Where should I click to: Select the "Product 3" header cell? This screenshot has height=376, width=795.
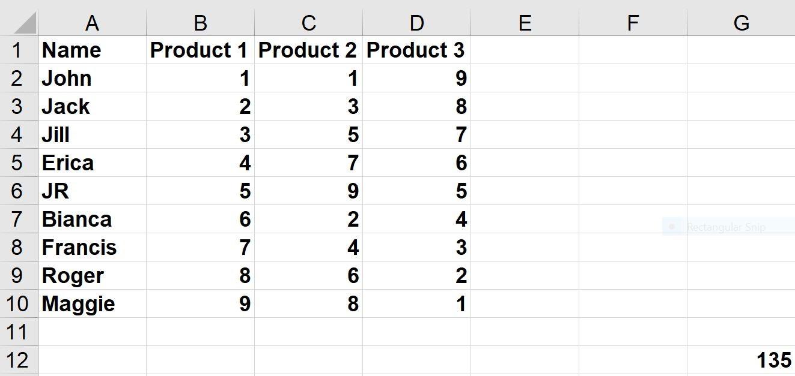coord(416,50)
